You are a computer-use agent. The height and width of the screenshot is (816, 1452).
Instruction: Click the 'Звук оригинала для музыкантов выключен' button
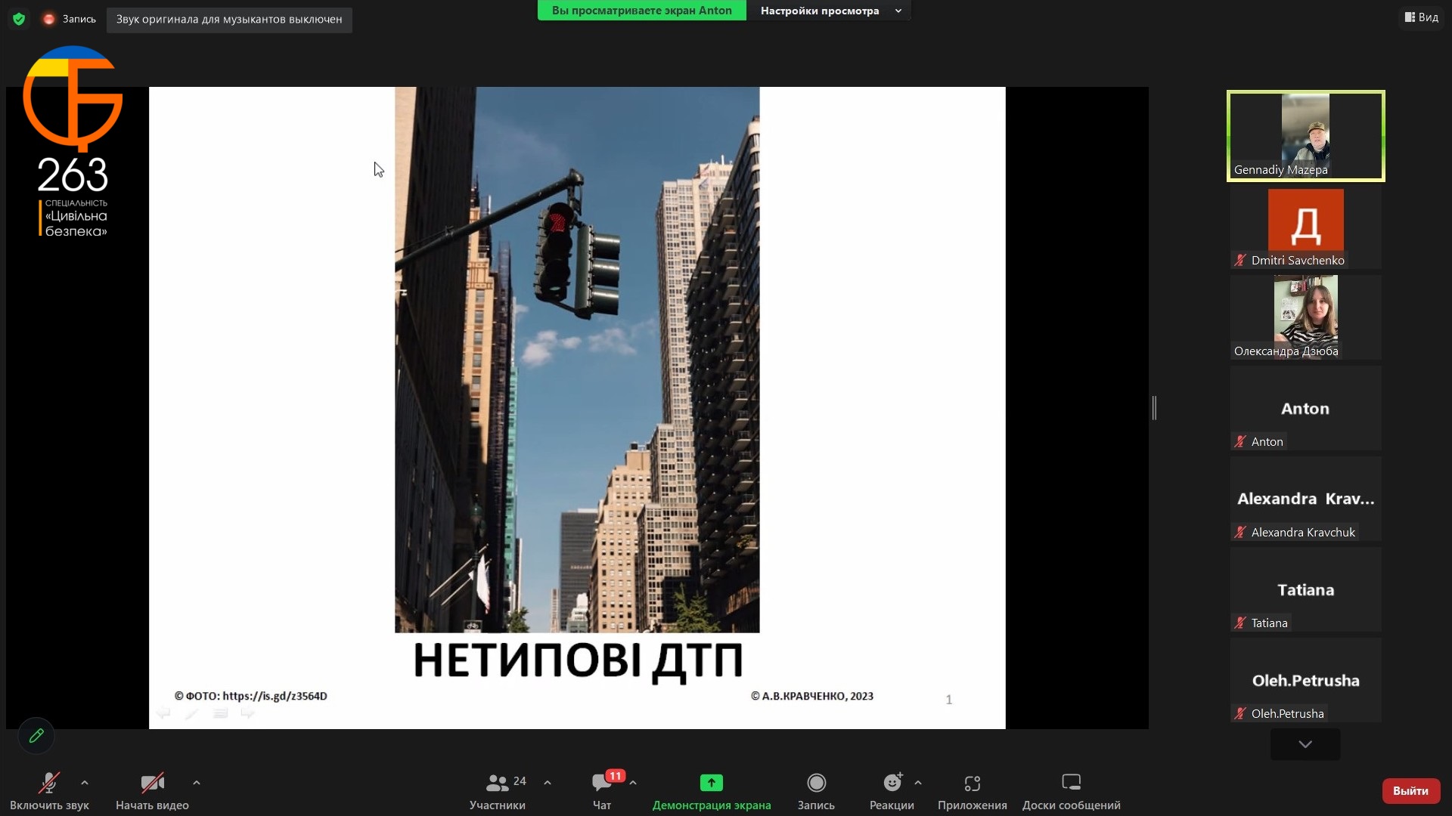click(229, 20)
